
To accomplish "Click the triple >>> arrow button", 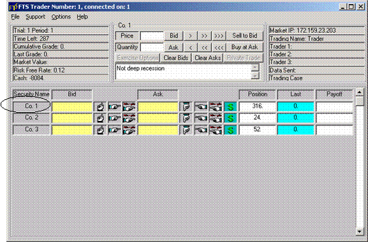I will [x=219, y=36].
